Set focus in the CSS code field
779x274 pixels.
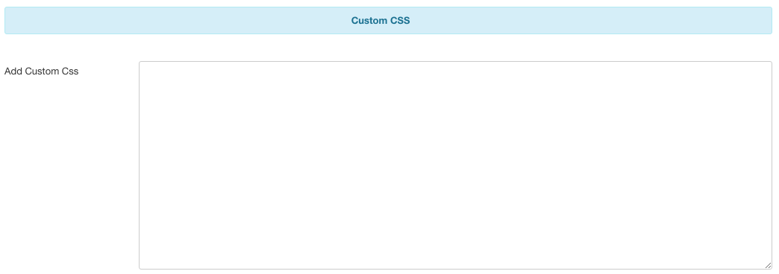click(x=456, y=165)
